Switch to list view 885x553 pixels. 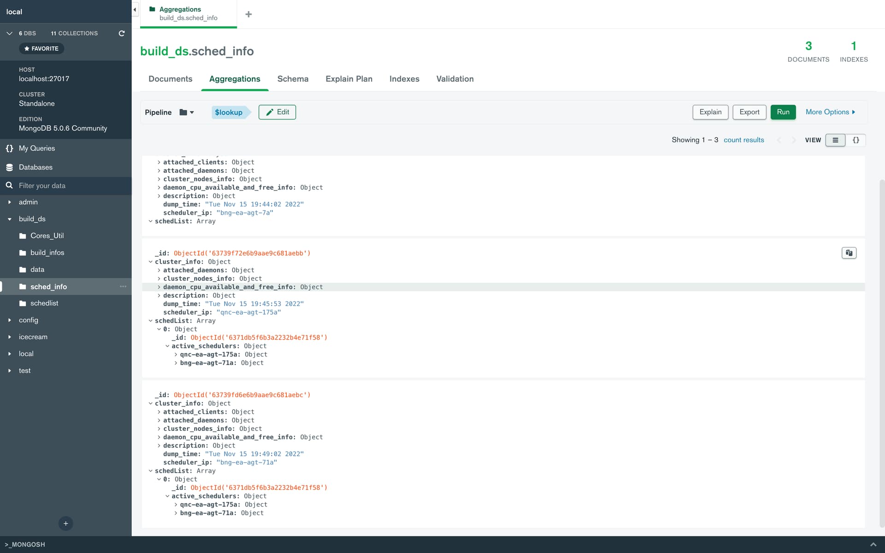pos(835,140)
